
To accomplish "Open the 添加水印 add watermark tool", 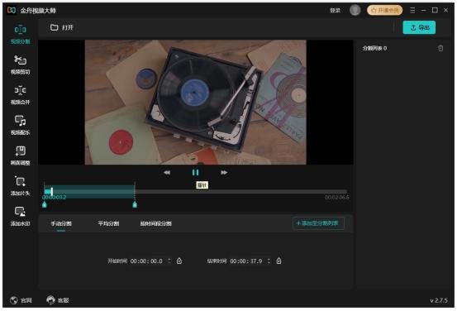I will (20, 216).
